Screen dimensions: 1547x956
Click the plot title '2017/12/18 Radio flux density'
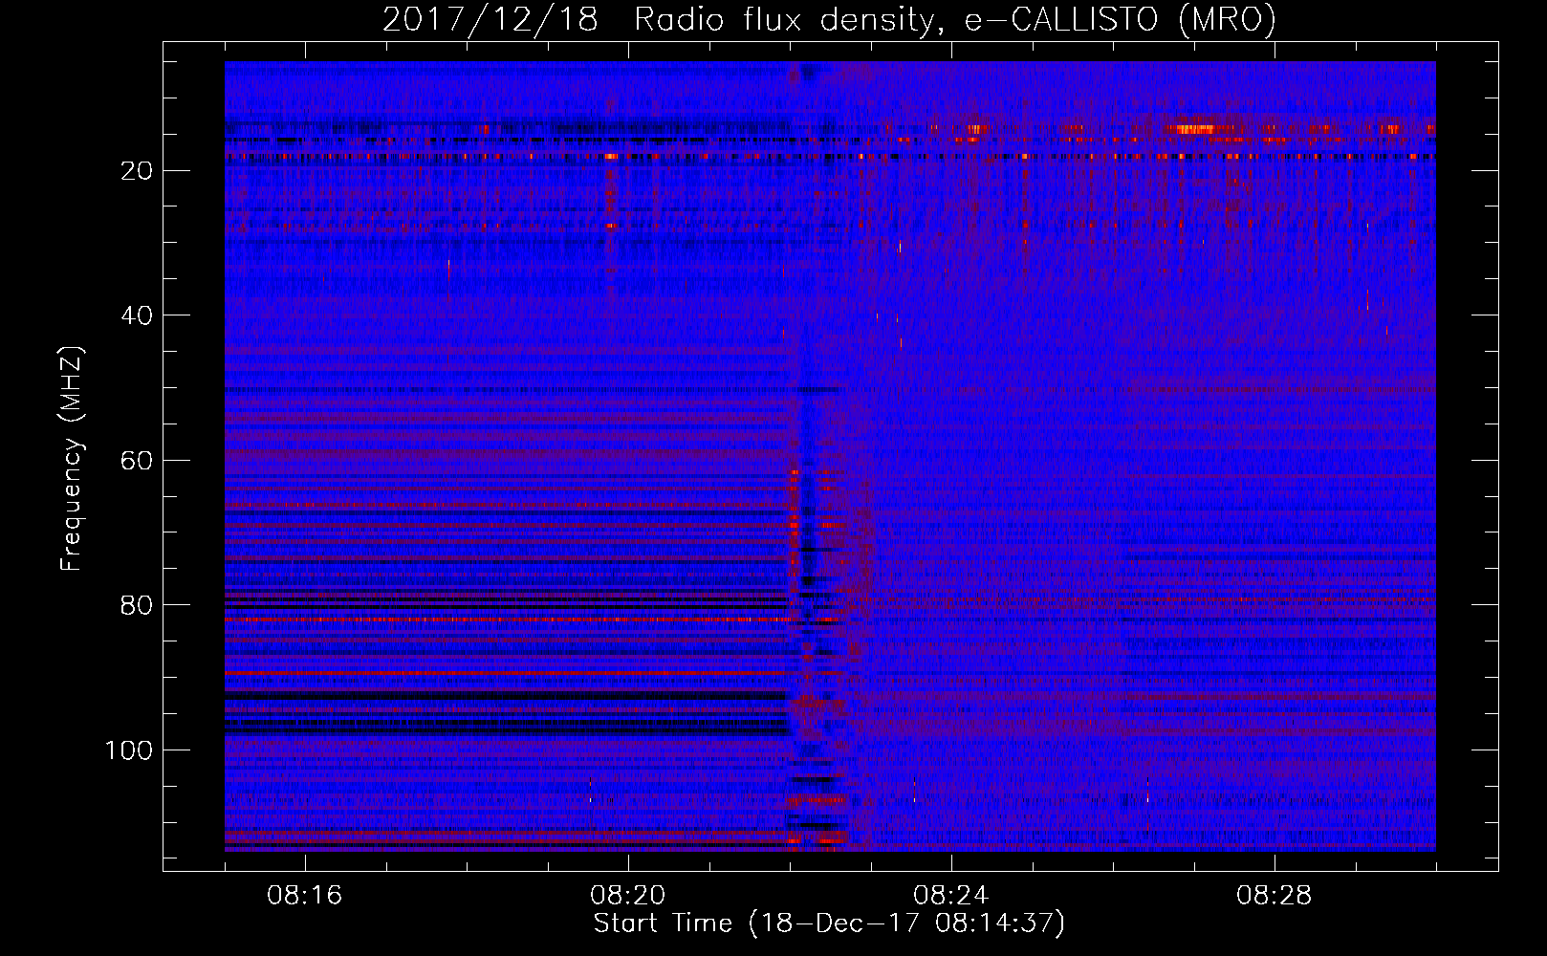coord(829,19)
